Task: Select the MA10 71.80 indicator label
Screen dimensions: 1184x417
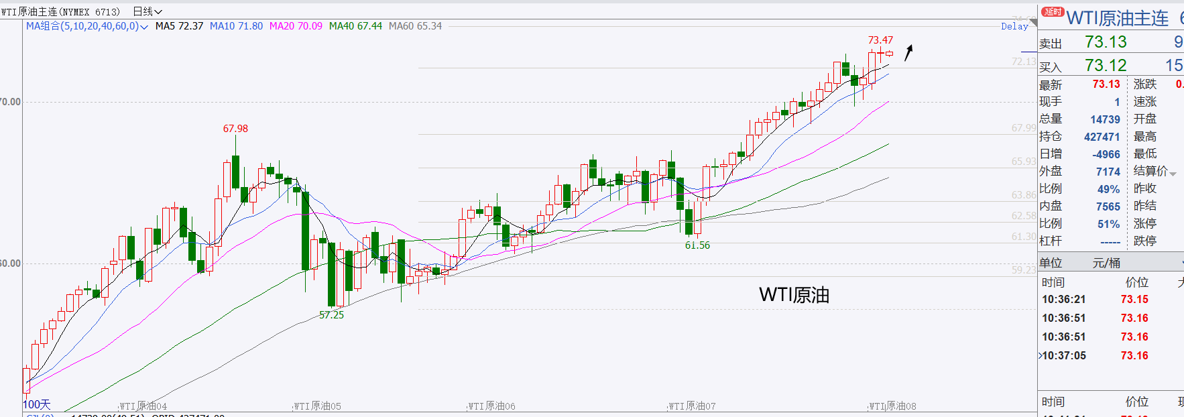Action: [236, 26]
